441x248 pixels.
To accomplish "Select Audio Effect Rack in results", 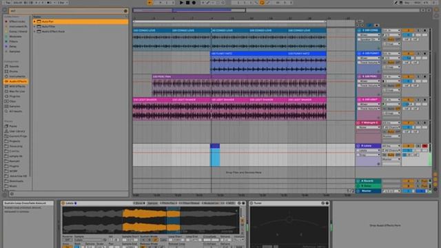I will click(53, 32).
